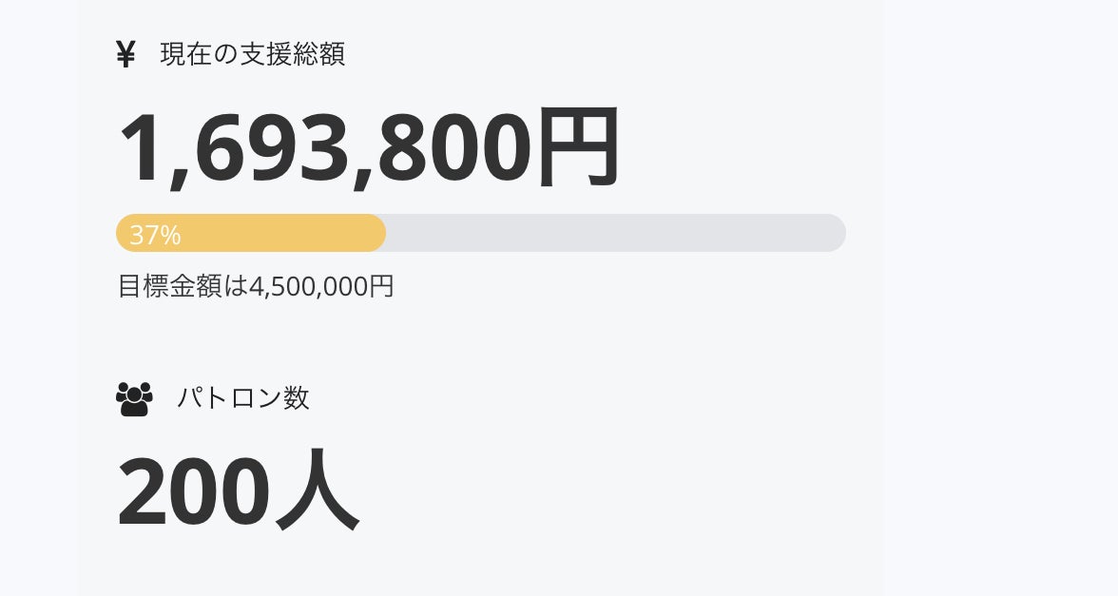The image size is (1118, 596).
Task: Click the gray unfilled section of progress bar
Action: (x=608, y=233)
